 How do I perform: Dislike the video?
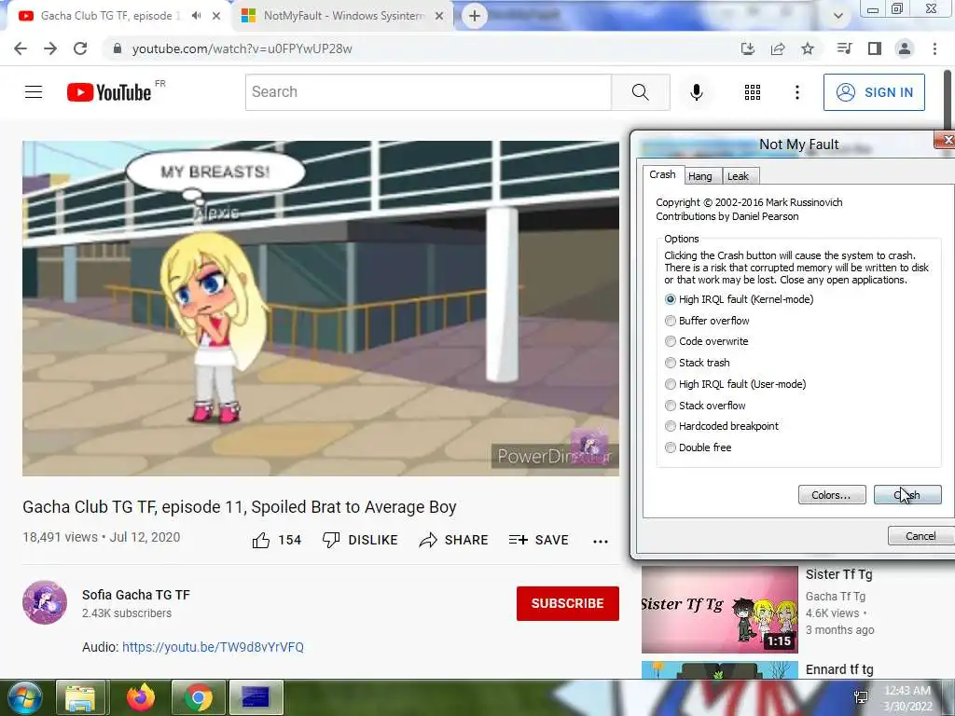(x=360, y=540)
